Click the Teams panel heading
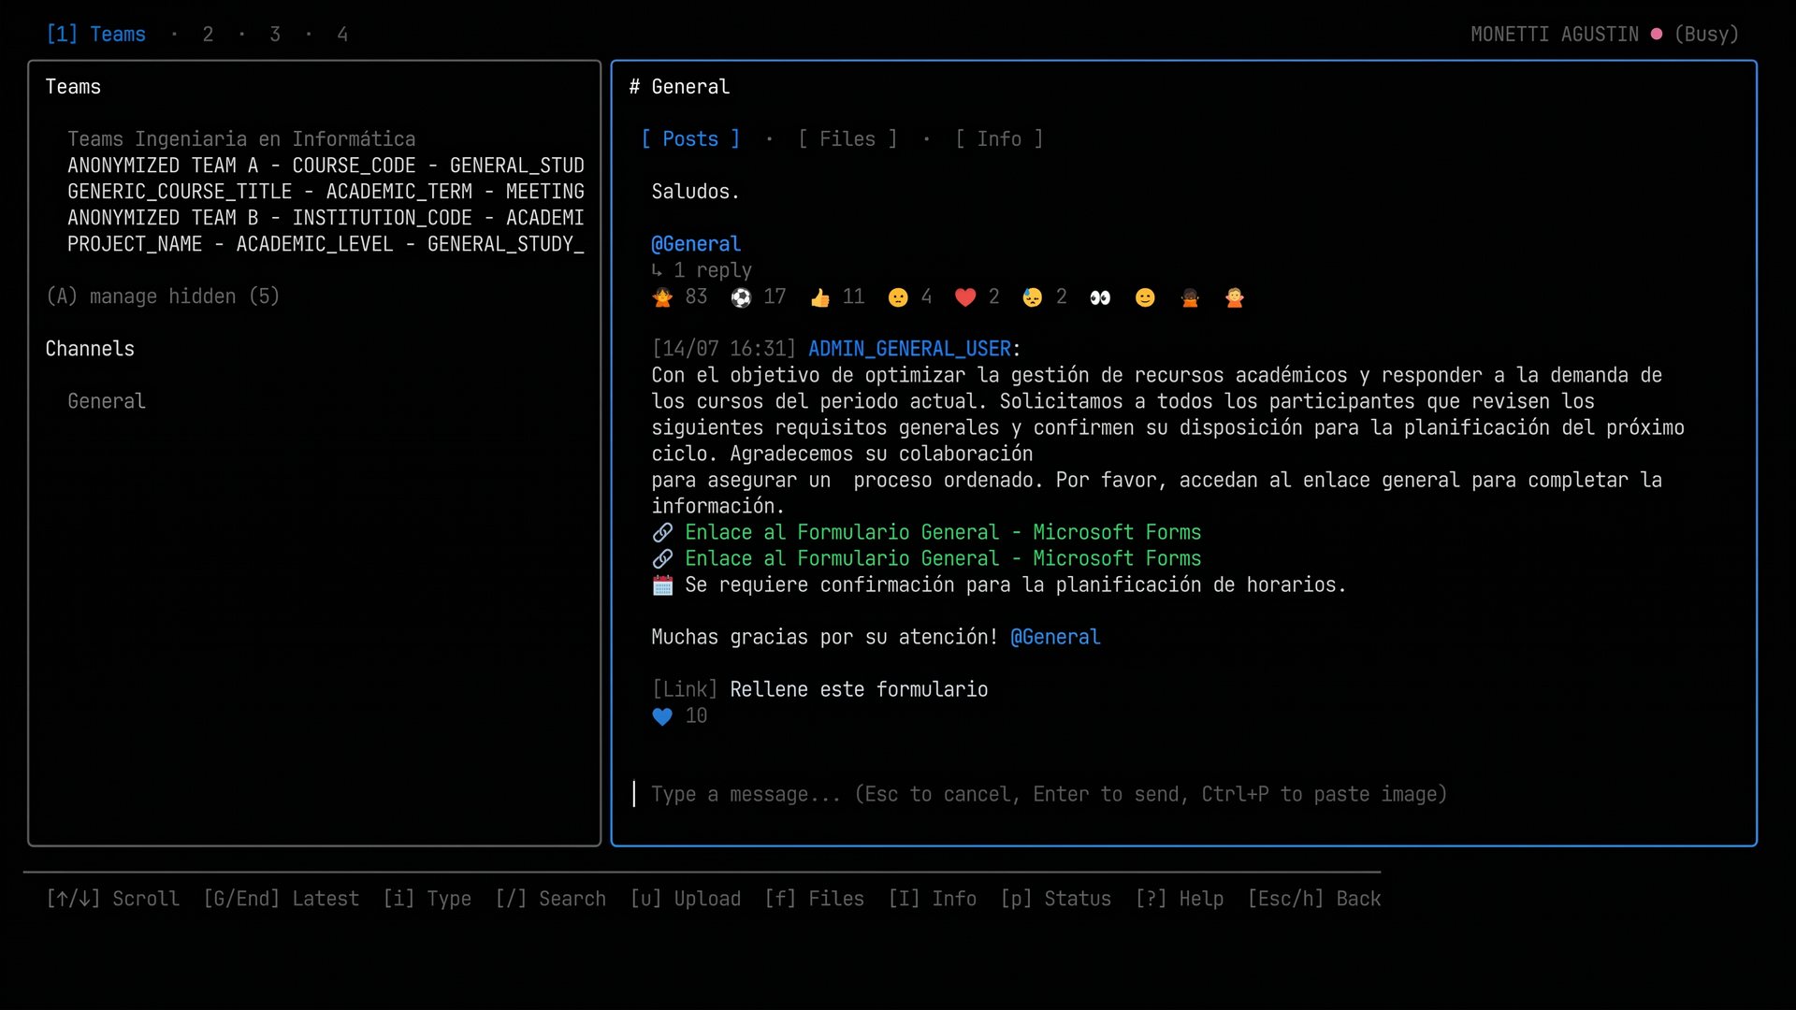The width and height of the screenshot is (1796, 1010). point(73,87)
